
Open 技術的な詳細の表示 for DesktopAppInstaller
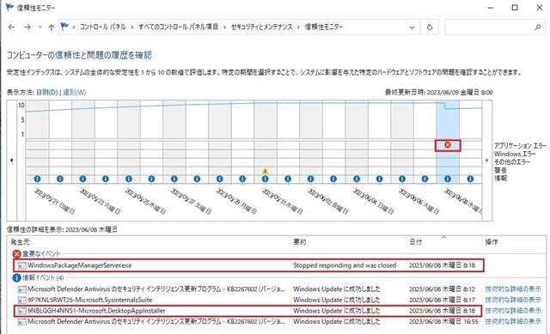[513, 311]
